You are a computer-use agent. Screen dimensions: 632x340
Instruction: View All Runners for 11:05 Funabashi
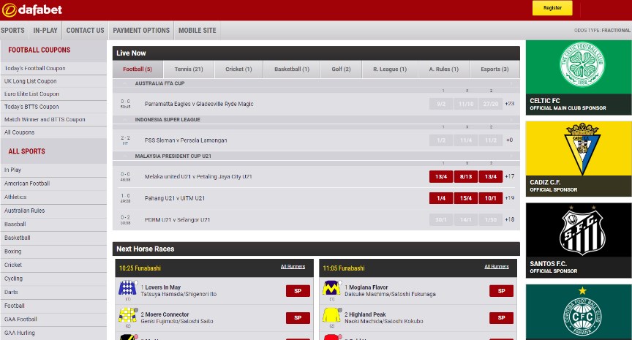click(x=497, y=267)
